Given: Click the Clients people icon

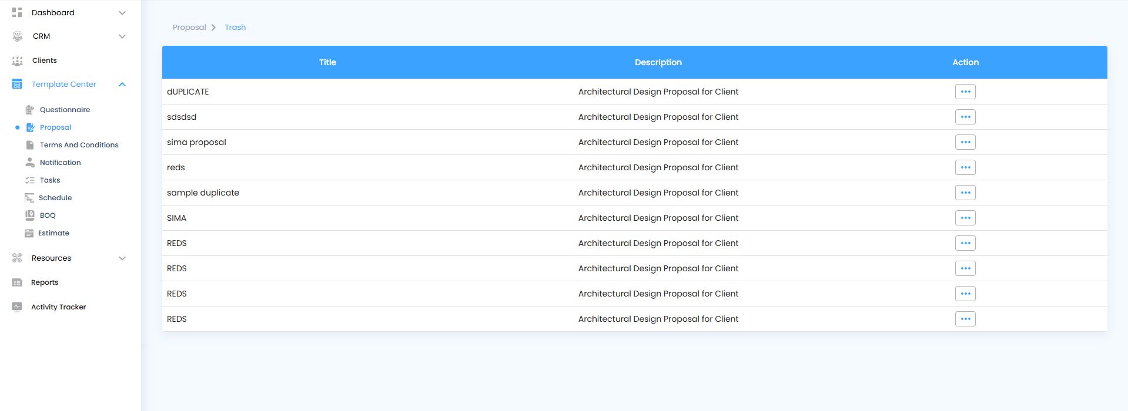Looking at the screenshot, I should tap(18, 60).
